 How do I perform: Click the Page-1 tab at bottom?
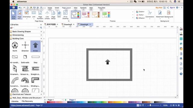(x=72, y=100)
